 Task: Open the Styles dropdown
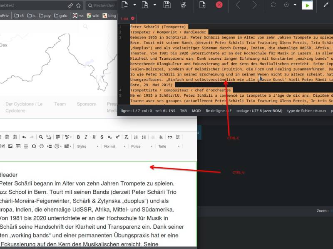point(88,146)
